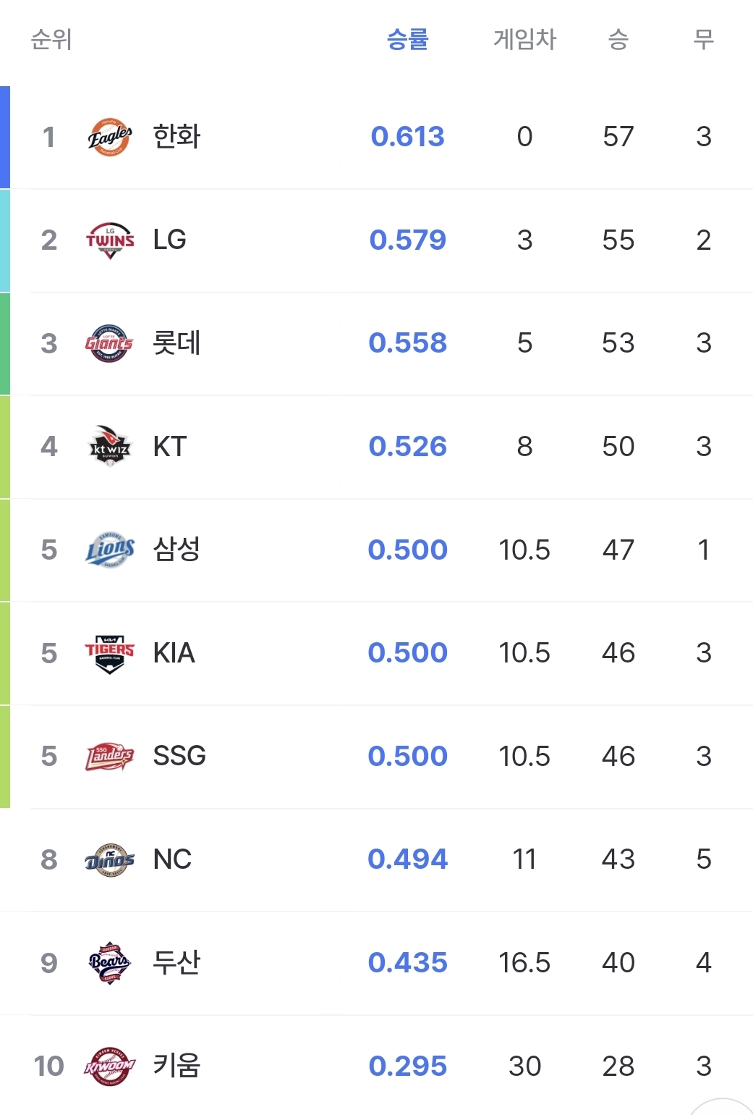Viewport: 753px width, 1115px height.
Task: Select 두산 team row name
Action: pos(176,962)
